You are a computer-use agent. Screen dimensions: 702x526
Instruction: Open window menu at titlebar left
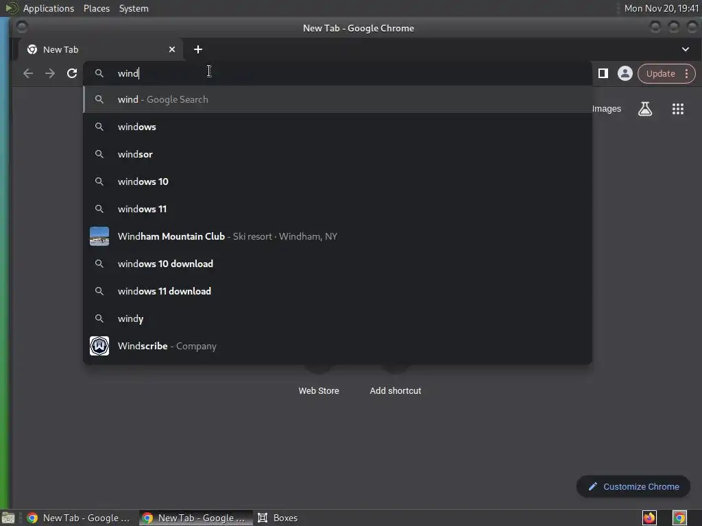coord(21,27)
